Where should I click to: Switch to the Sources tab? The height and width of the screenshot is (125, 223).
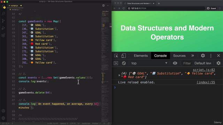click(x=179, y=56)
